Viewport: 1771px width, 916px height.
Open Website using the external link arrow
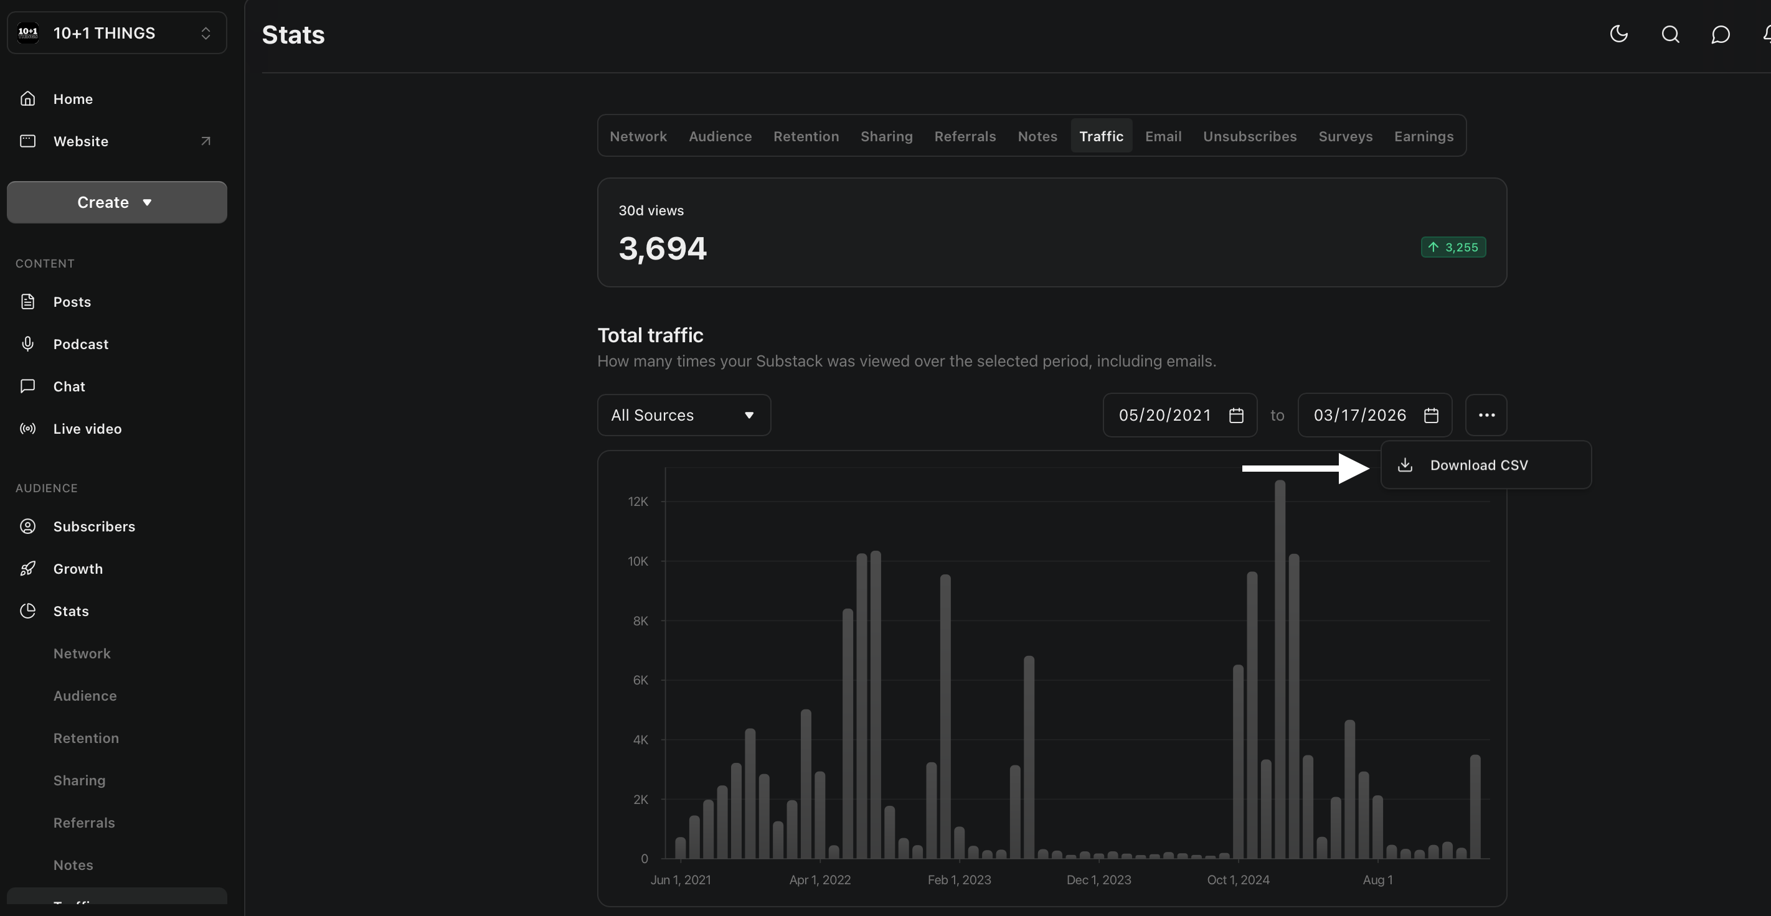[x=205, y=140]
